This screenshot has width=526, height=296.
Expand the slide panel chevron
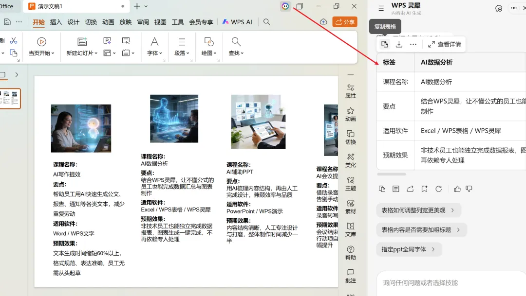(x=17, y=75)
